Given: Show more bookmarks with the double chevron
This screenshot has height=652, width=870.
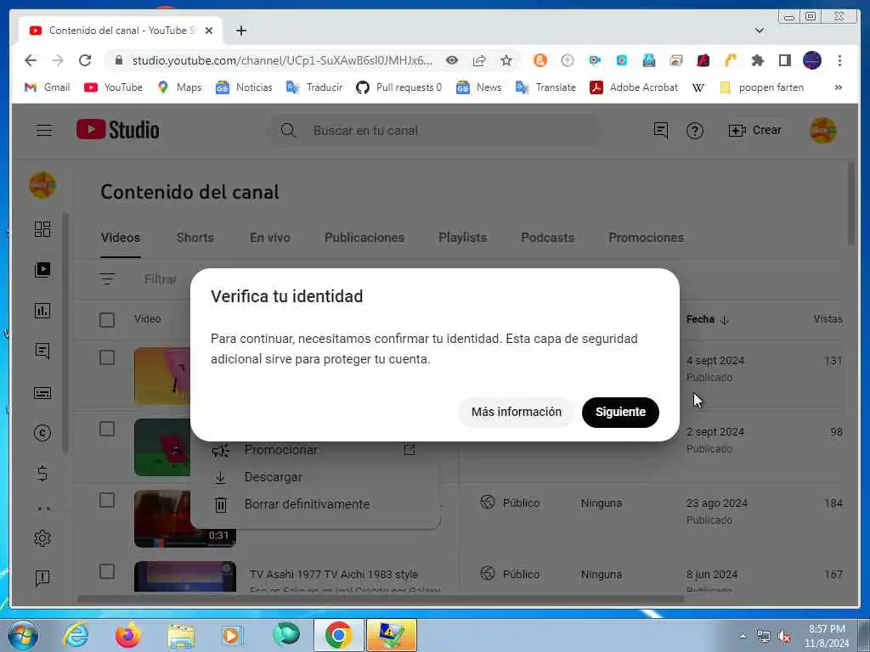Looking at the screenshot, I should tap(839, 87).
